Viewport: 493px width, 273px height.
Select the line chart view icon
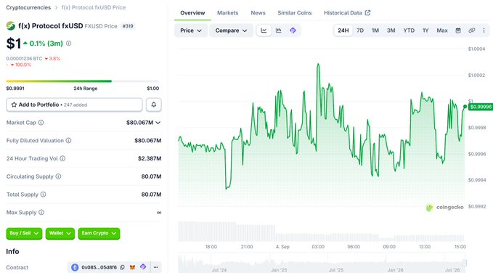[264, 30]
